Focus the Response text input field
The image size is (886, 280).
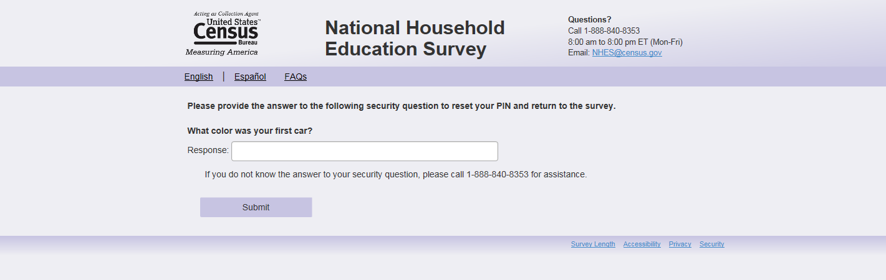[364, 151]
